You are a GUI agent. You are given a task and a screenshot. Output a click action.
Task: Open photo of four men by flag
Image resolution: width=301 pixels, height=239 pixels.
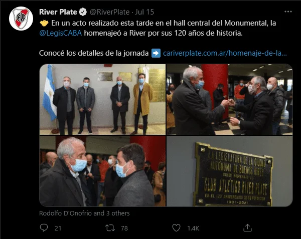pos(102,99)
